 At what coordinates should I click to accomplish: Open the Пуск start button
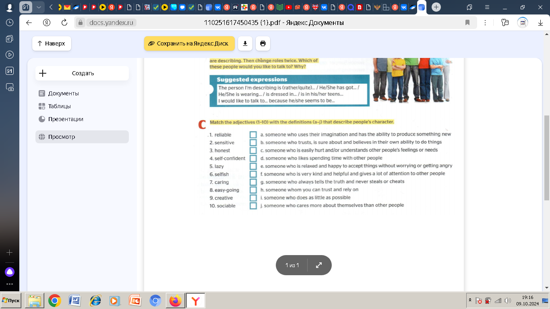pos(11,301)
